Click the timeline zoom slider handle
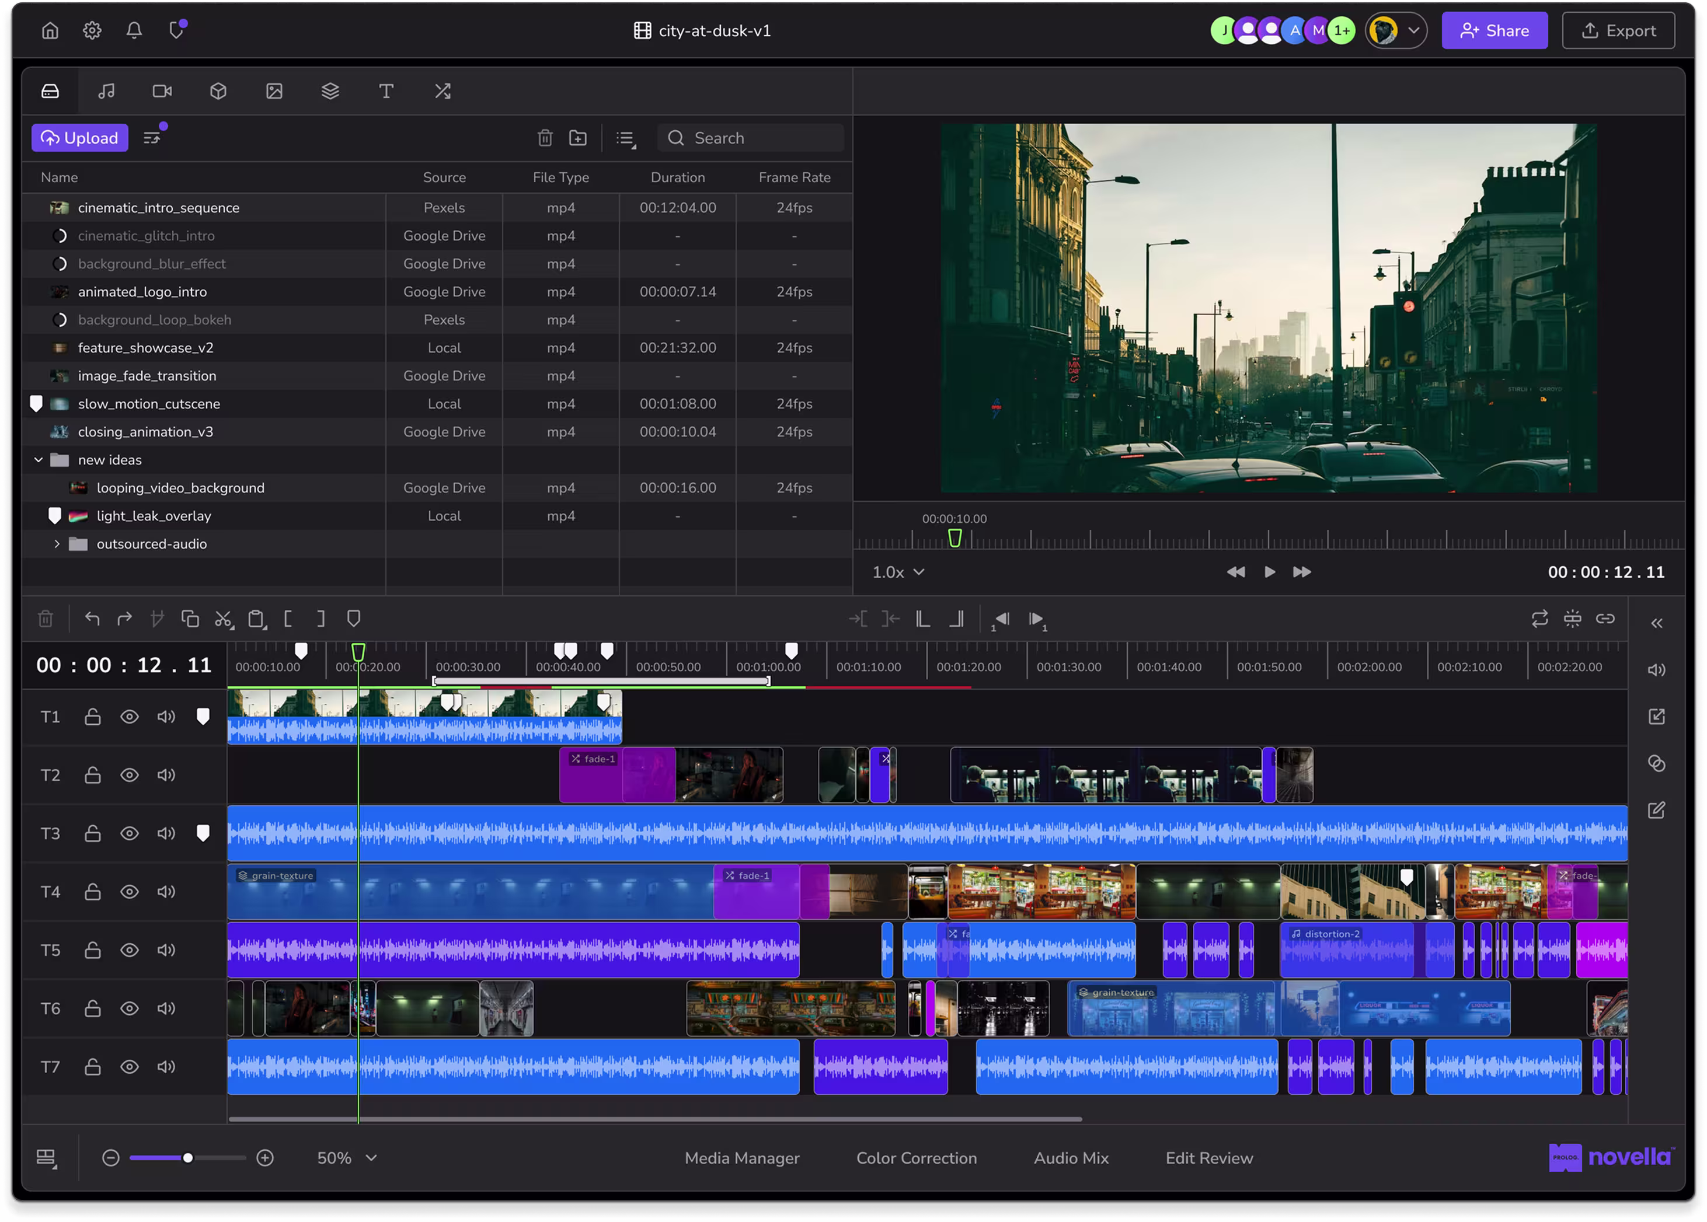This screenshot has height=1222, width=1707. pos(187,1158)
